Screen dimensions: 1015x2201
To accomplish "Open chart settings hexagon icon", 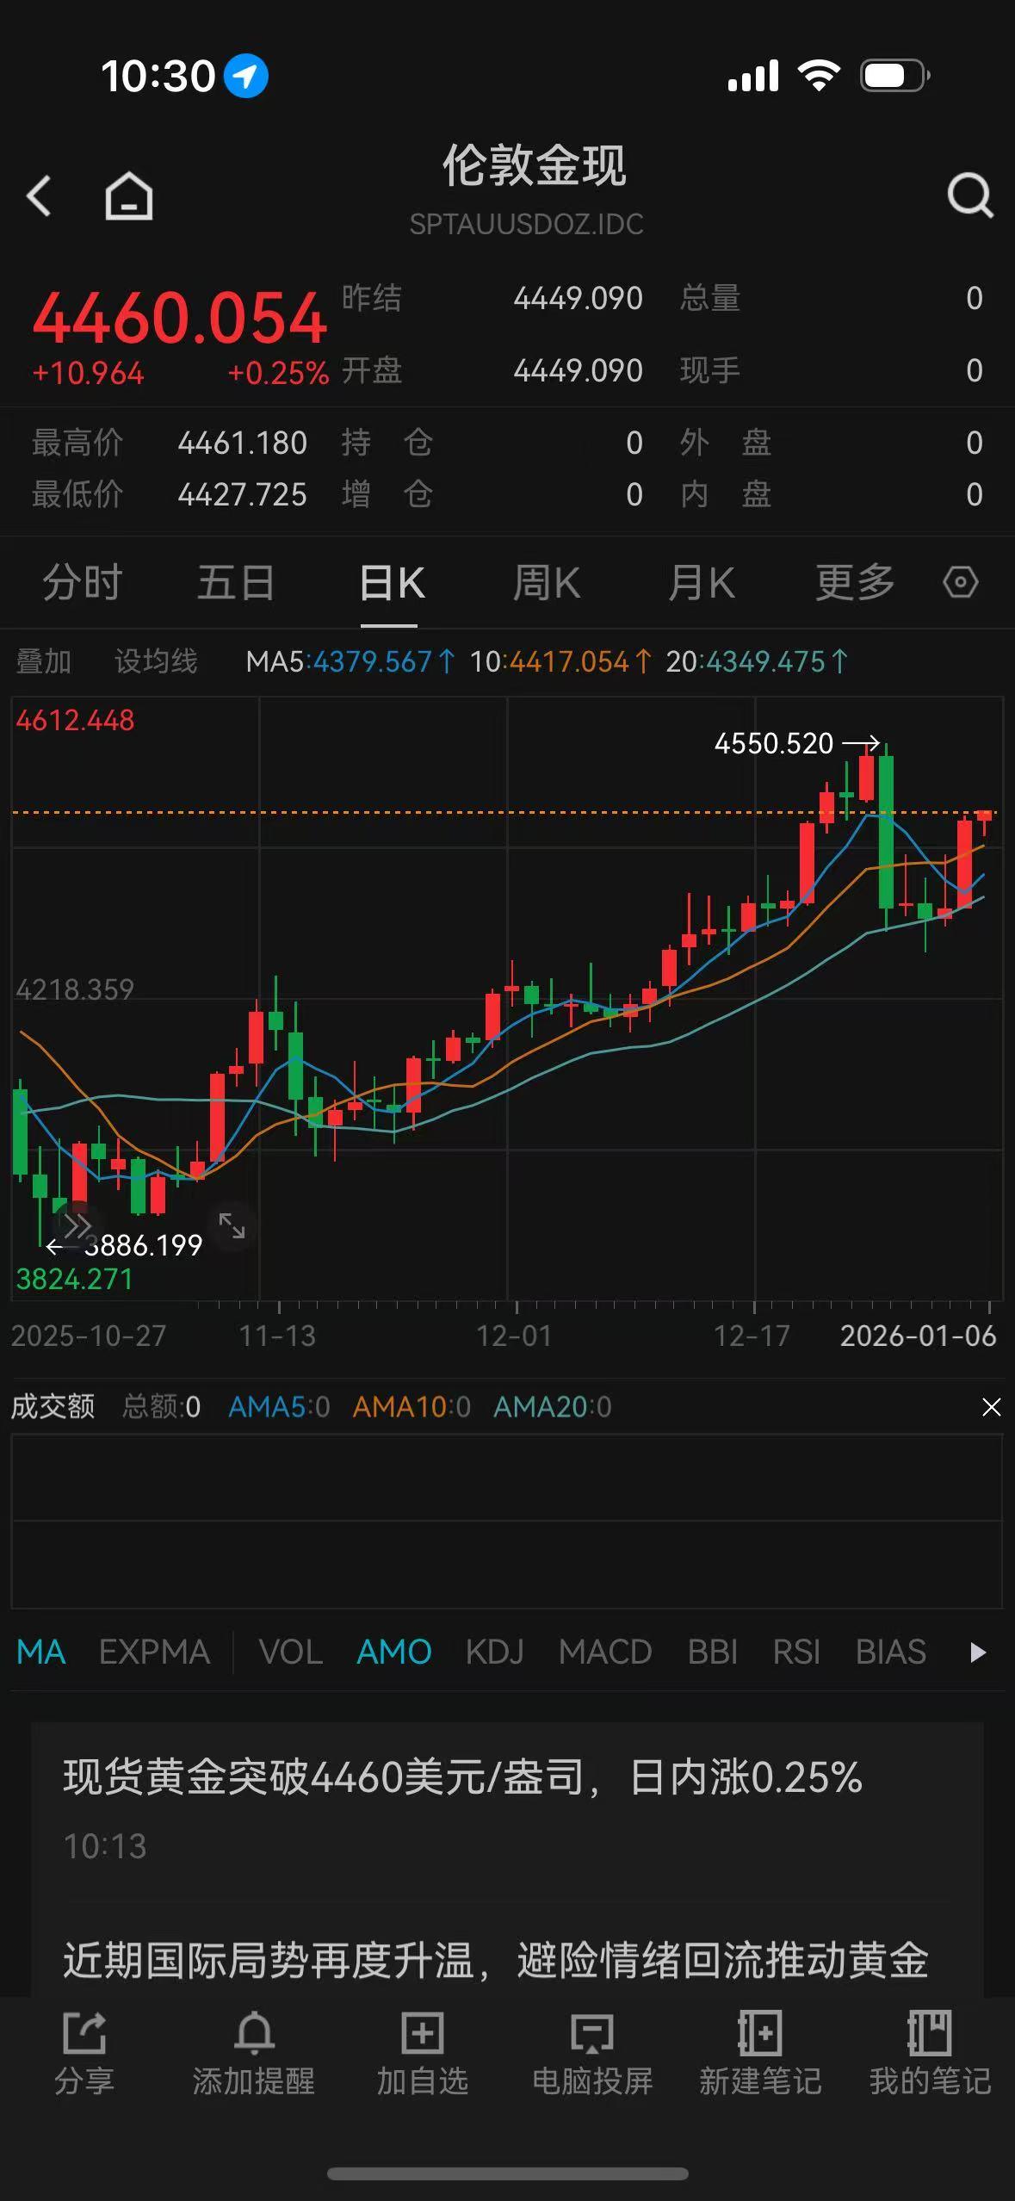I will pos(960,583).
